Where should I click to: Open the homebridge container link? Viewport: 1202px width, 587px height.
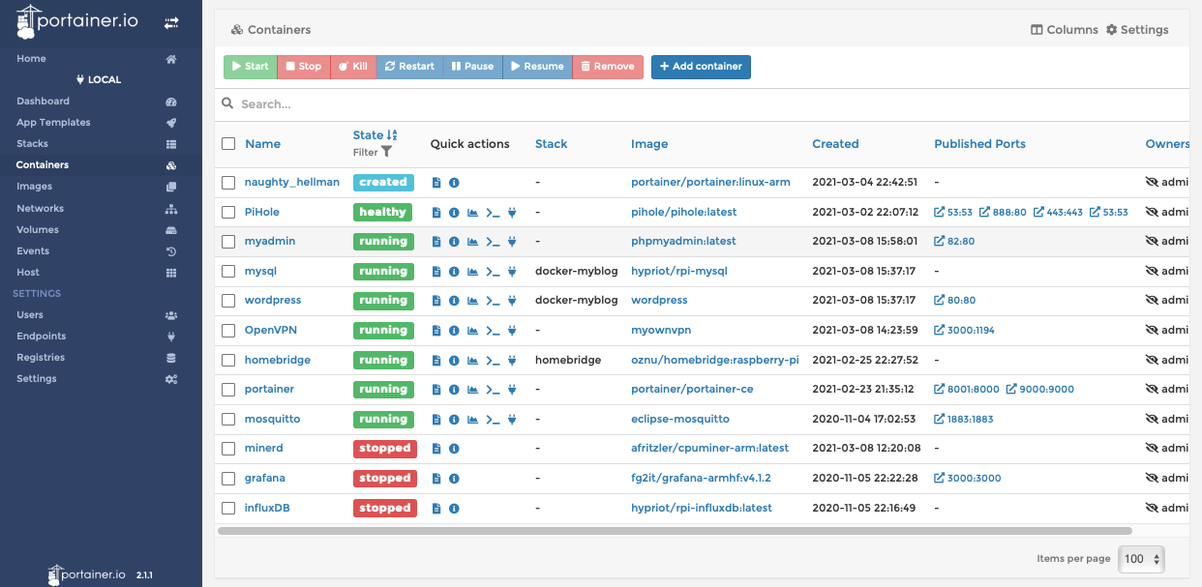(x=278, y=360)
